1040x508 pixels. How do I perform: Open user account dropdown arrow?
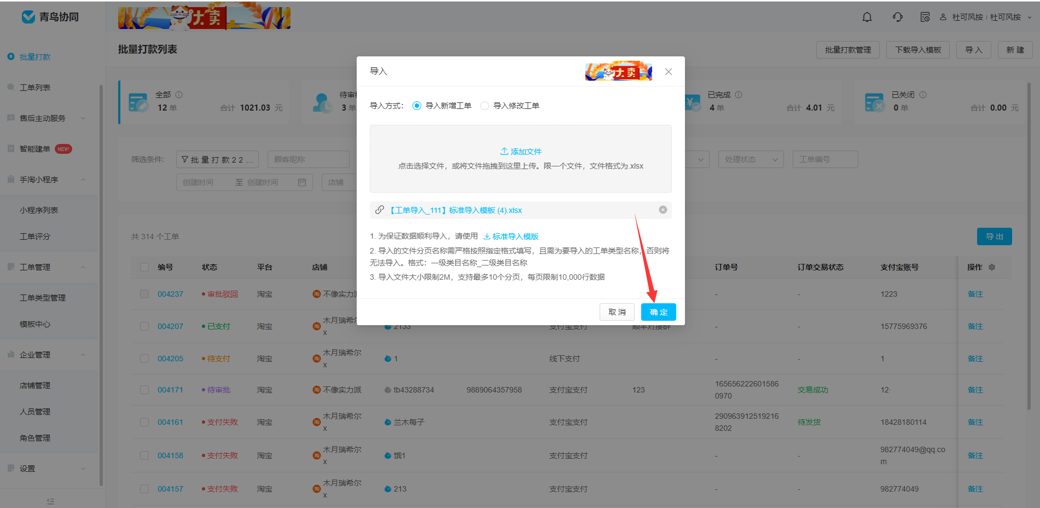(x=1030, y=18)
